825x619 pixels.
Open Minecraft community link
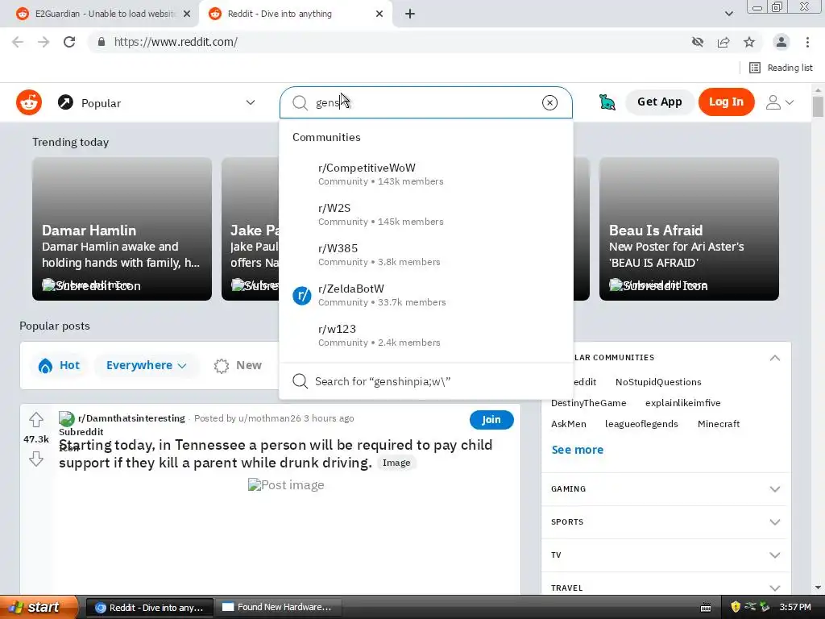[x=719, y=424]
